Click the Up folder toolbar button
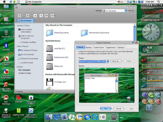Screen dimensions: 163x122 coord(35,16)
